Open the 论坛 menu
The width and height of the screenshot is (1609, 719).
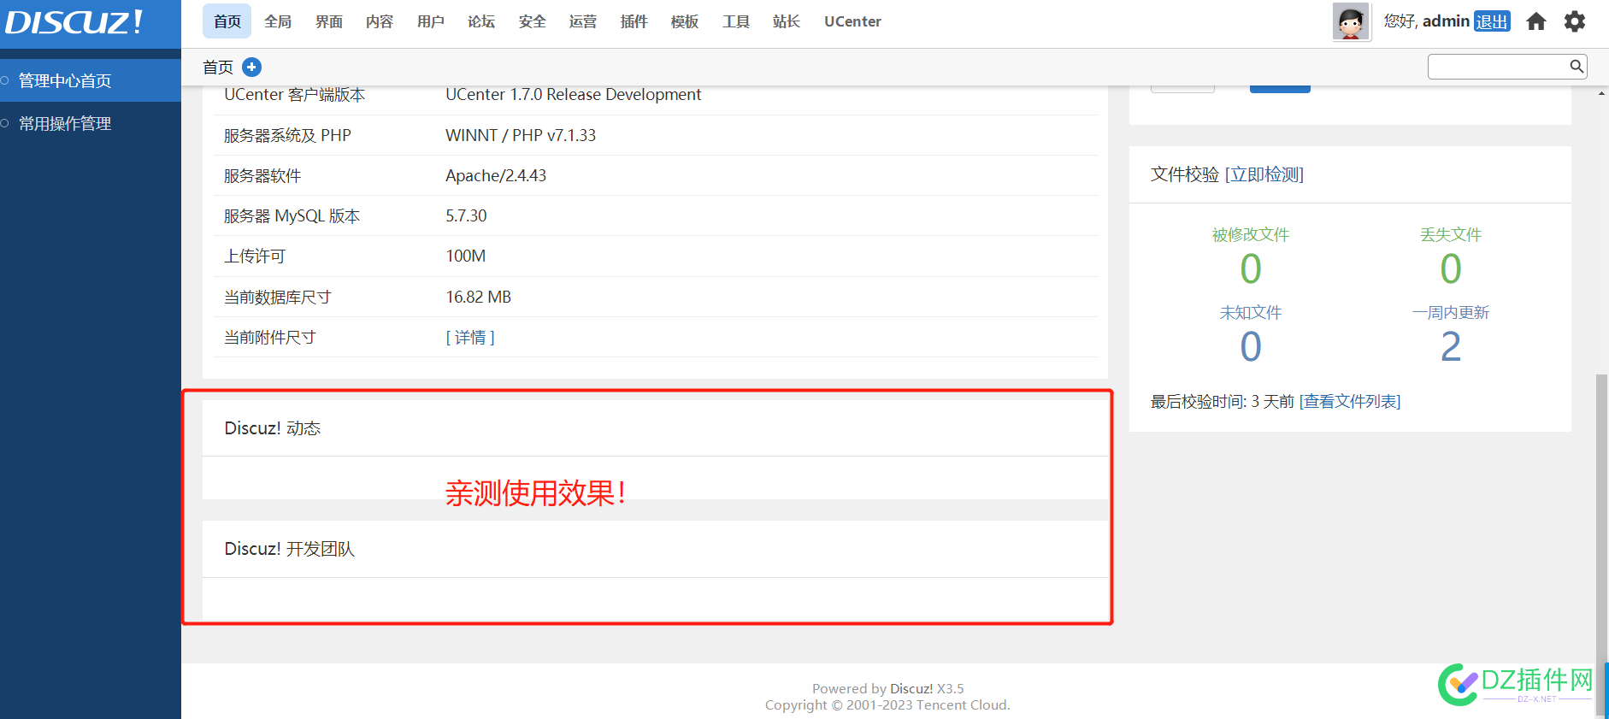(x=481, y=21)
